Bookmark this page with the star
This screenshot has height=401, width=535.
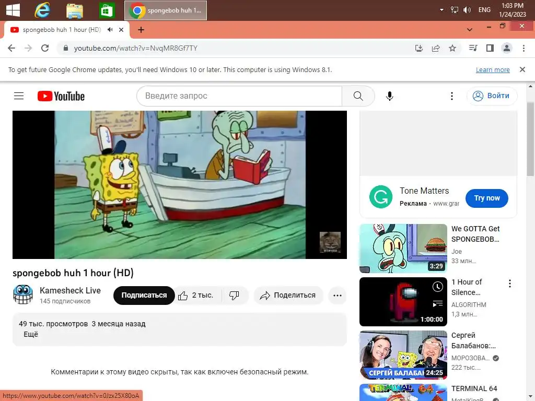pyautogui.click(x=452, y=48)
